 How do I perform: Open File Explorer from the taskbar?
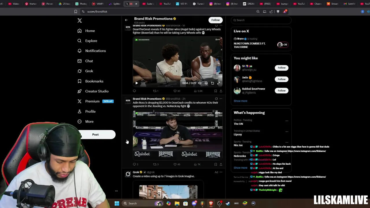coord(177,203)
